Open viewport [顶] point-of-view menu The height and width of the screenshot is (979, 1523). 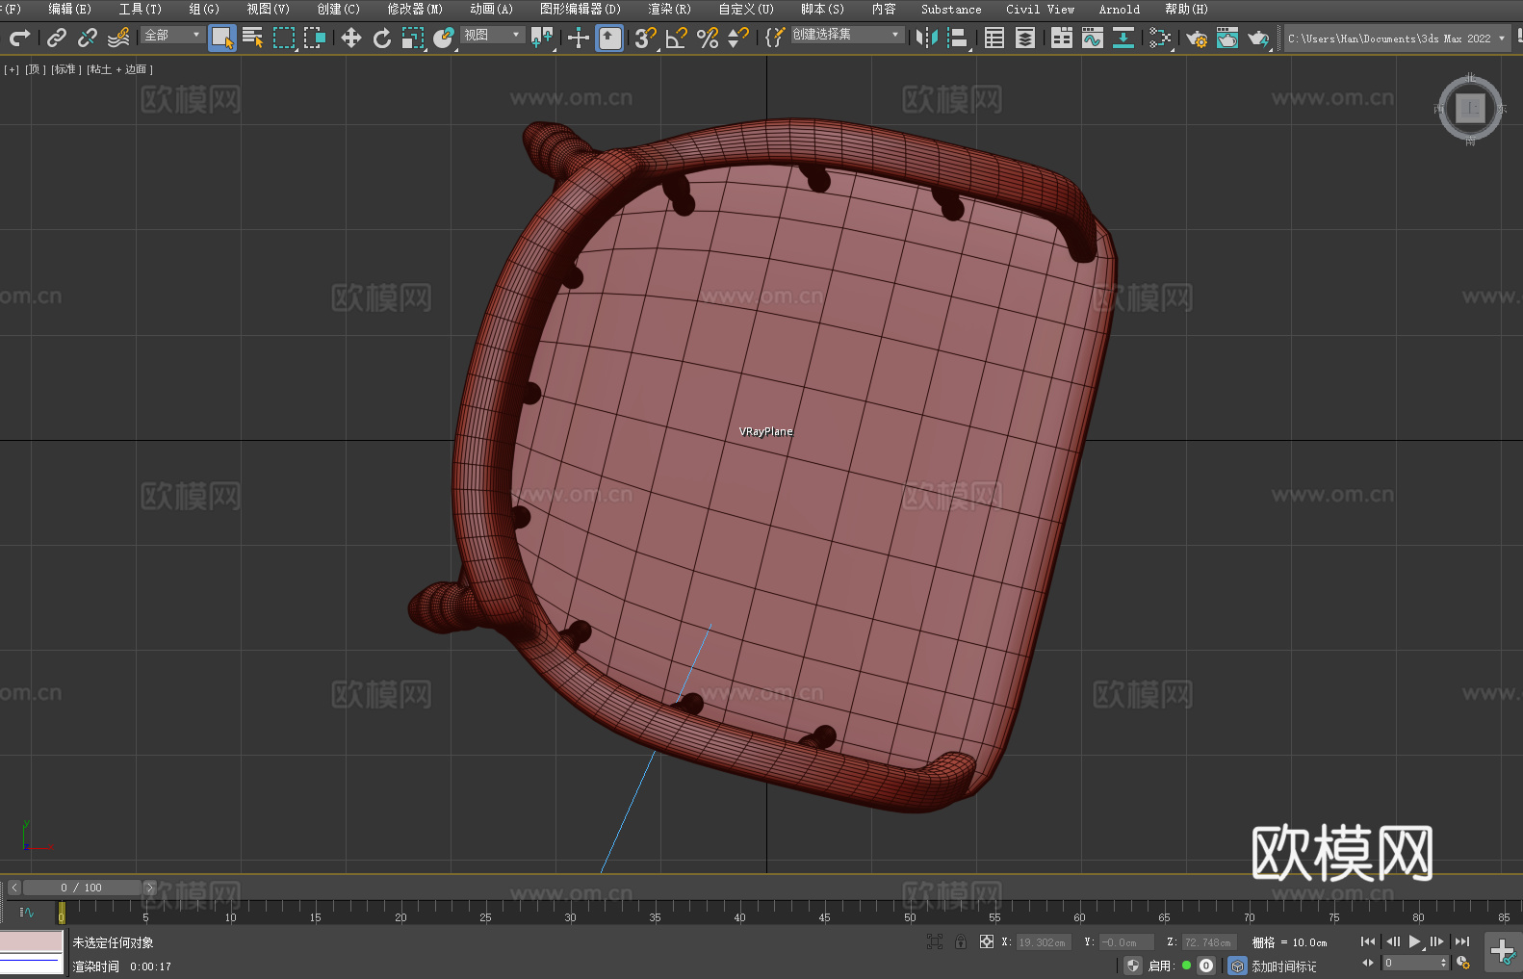click(36, 69)
